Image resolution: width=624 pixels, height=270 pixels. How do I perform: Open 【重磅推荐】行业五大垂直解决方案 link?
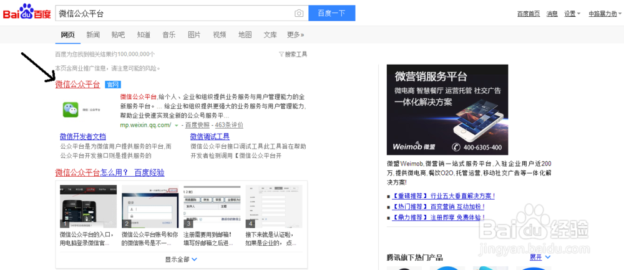(x=443, y=196)
